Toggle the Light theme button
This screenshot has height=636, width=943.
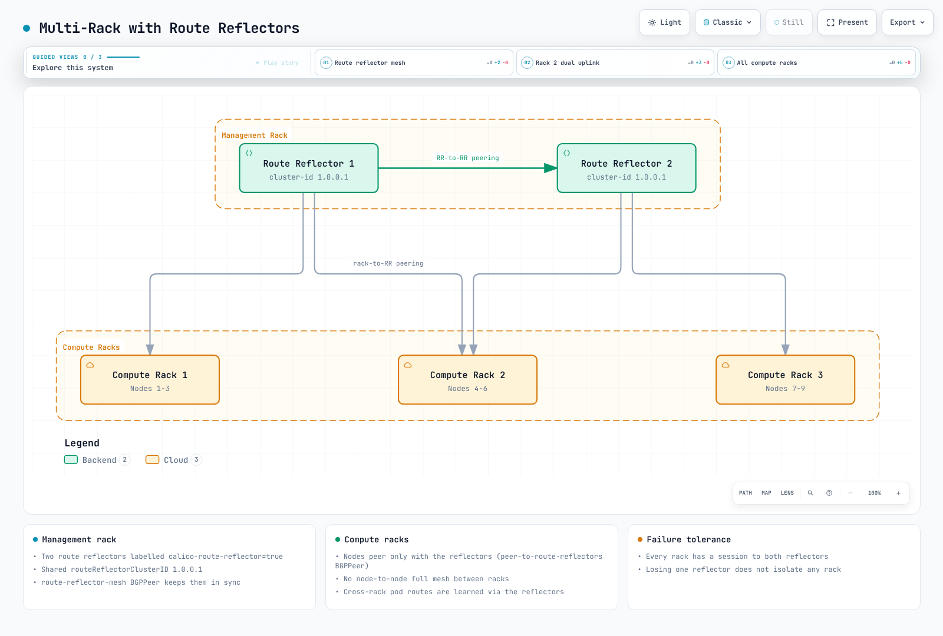click(x=664, y=22)
